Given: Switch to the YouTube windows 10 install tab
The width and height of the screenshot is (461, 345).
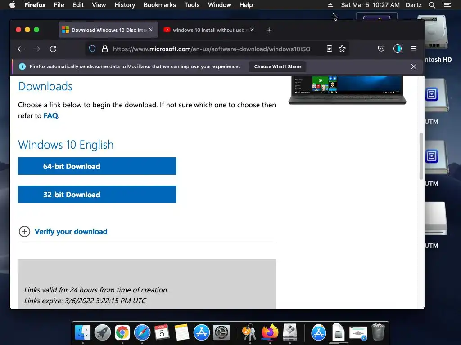Looking at the screenshot, I should tap(209, 30).
